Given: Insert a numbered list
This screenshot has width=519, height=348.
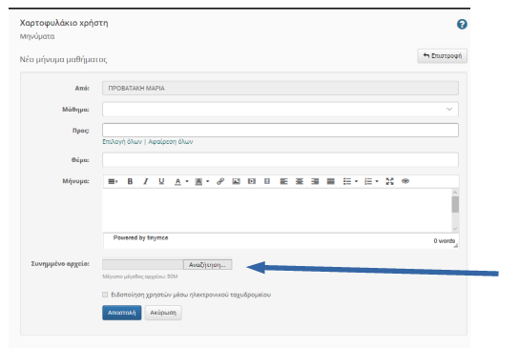Looking at the screenshot, I should pyautogui.click(x=368, y=181).
